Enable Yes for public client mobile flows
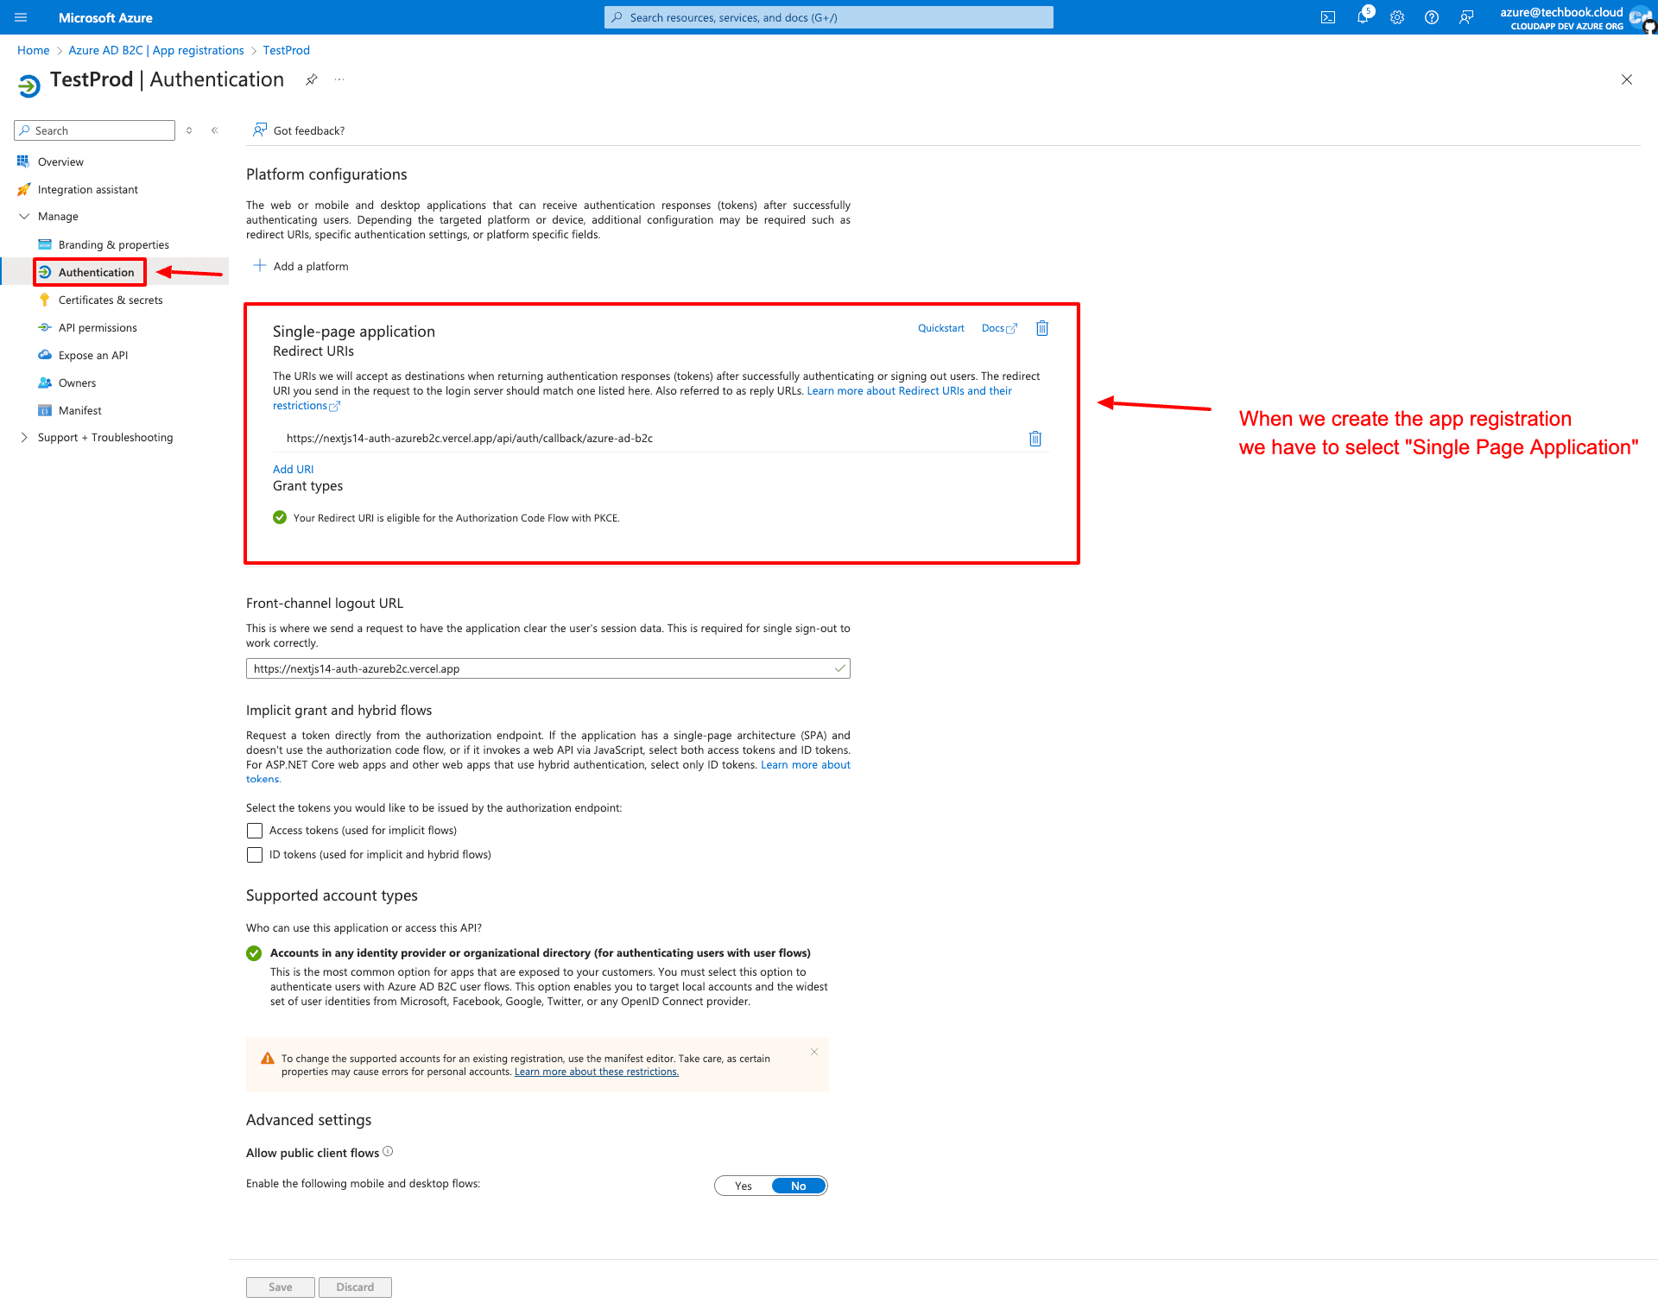Screen dimensions: 1658x1316 [x=742, y=1186]
